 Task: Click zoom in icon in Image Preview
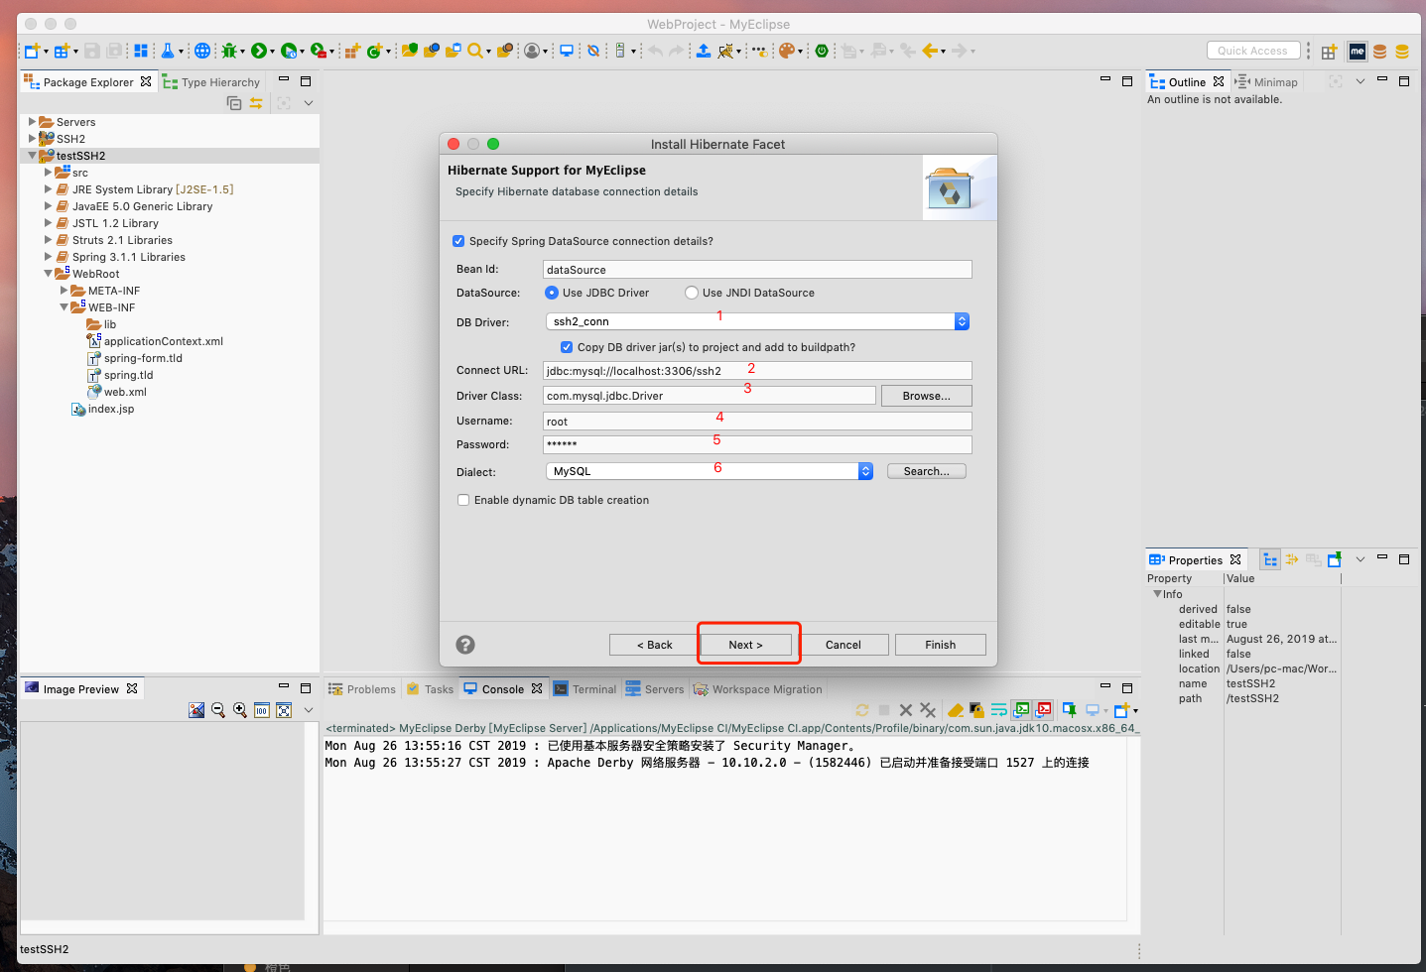tap(240, 710)
